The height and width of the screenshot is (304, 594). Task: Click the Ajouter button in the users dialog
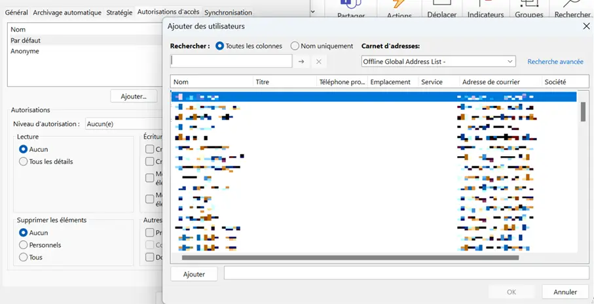(194, 274)
